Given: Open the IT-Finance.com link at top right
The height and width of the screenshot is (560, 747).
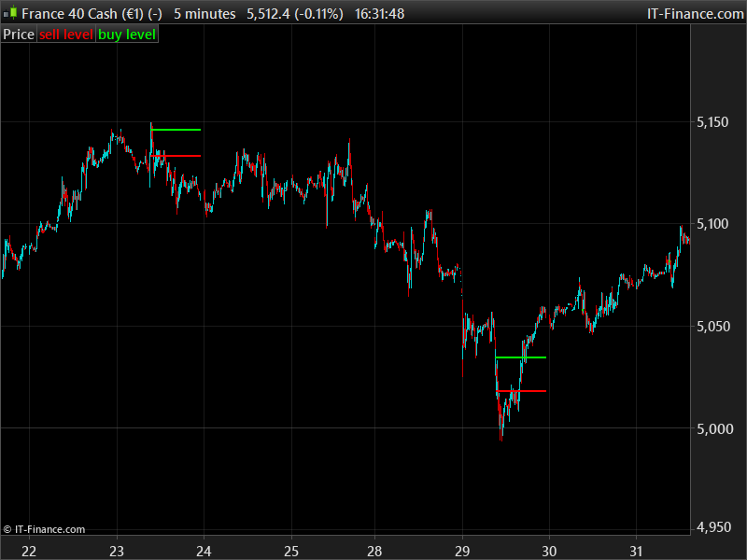Looking at the screenshot, I should [695, 14].
